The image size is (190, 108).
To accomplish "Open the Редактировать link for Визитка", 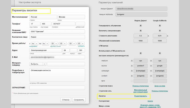I will click(x=141, y=96).
